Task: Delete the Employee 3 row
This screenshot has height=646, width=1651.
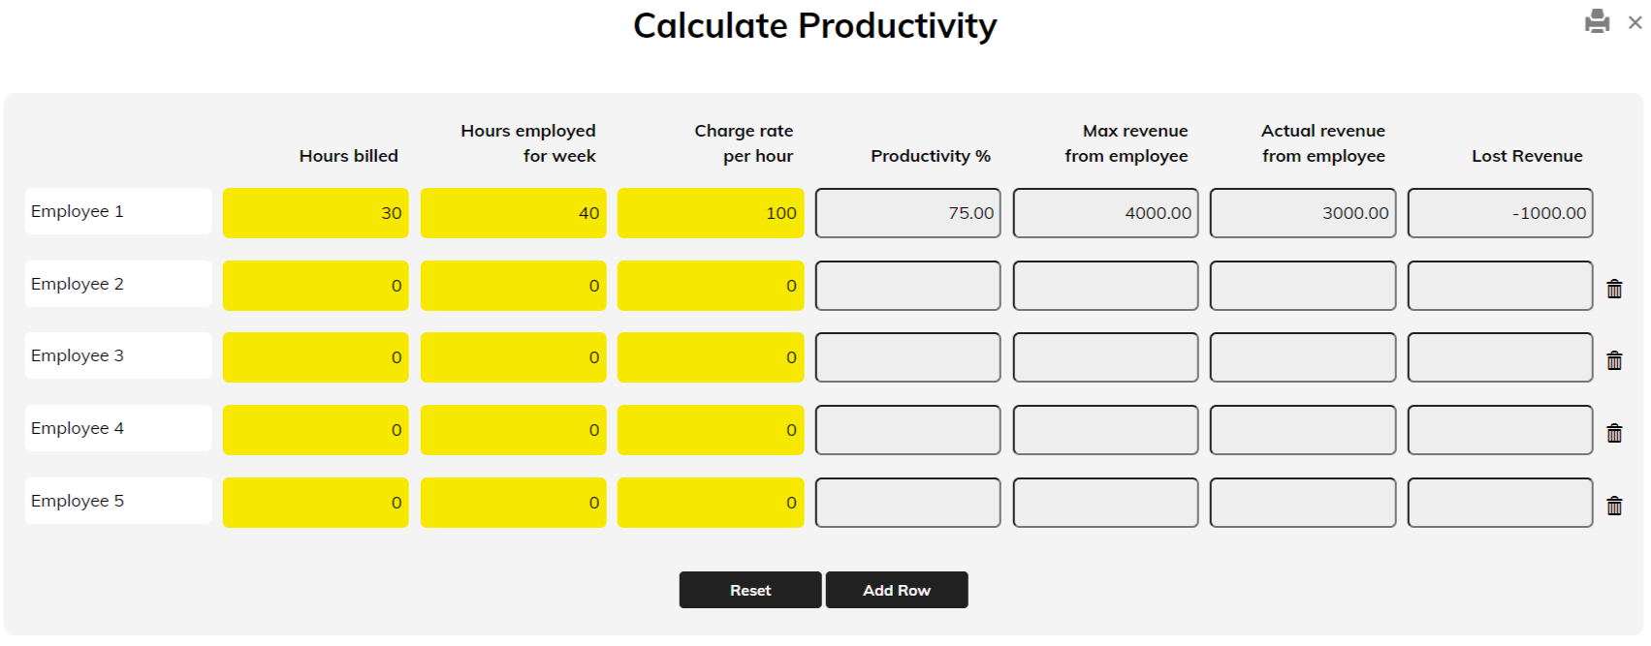Action: 1614,360
